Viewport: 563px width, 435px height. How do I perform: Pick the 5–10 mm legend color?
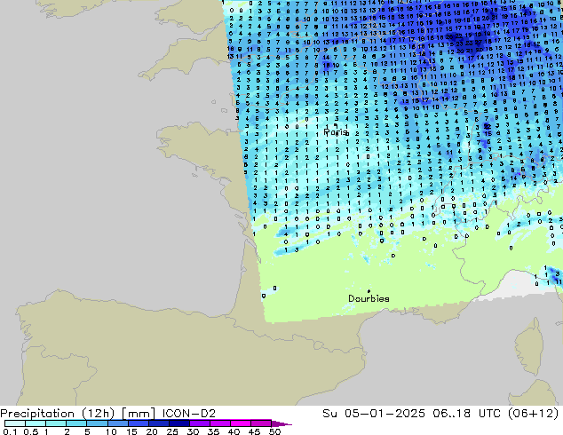(97, 423)
